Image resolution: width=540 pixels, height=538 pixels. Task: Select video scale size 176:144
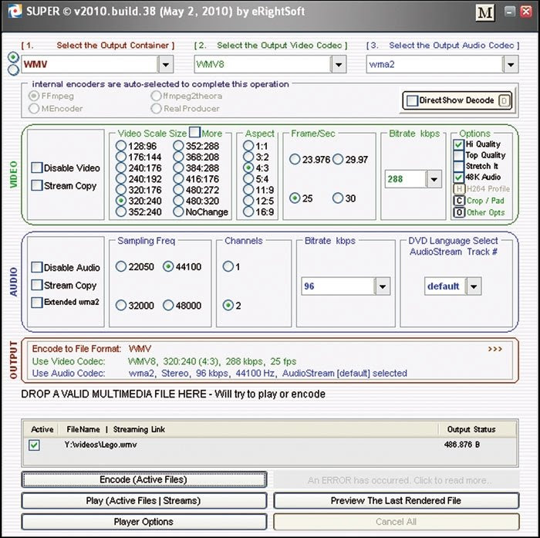point(121,157)
